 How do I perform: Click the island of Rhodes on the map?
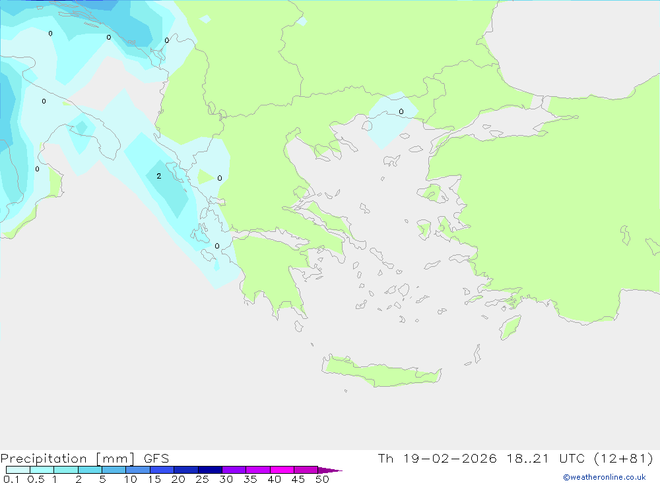(510, 328)
